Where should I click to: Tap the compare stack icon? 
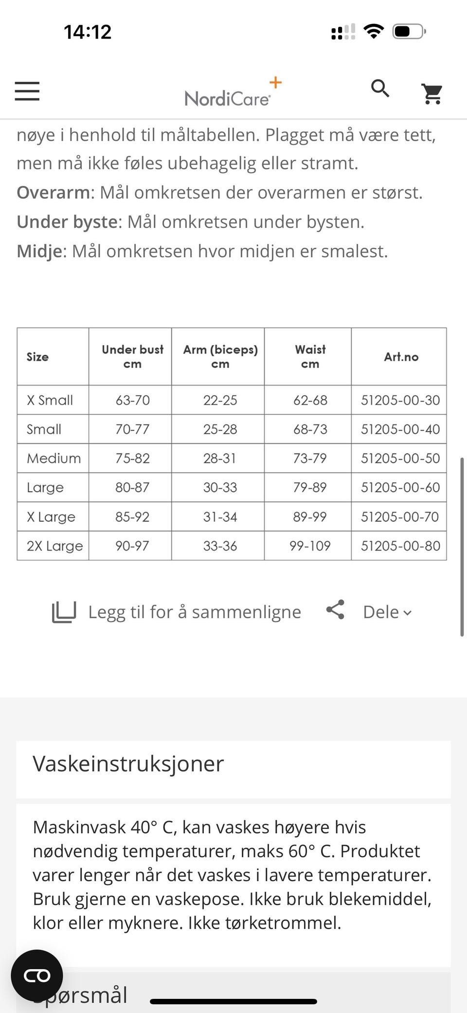64,612
